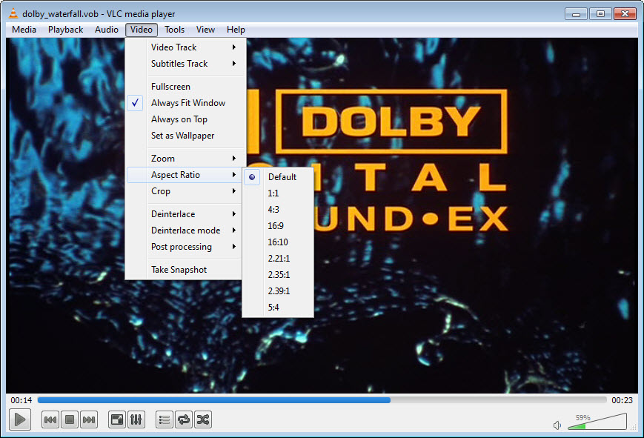Open extended settings equalizer icon
644x438 pixels.
[136, 419]
